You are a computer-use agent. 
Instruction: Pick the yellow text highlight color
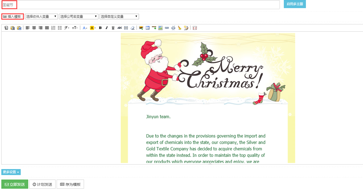[x=92, y=28]
